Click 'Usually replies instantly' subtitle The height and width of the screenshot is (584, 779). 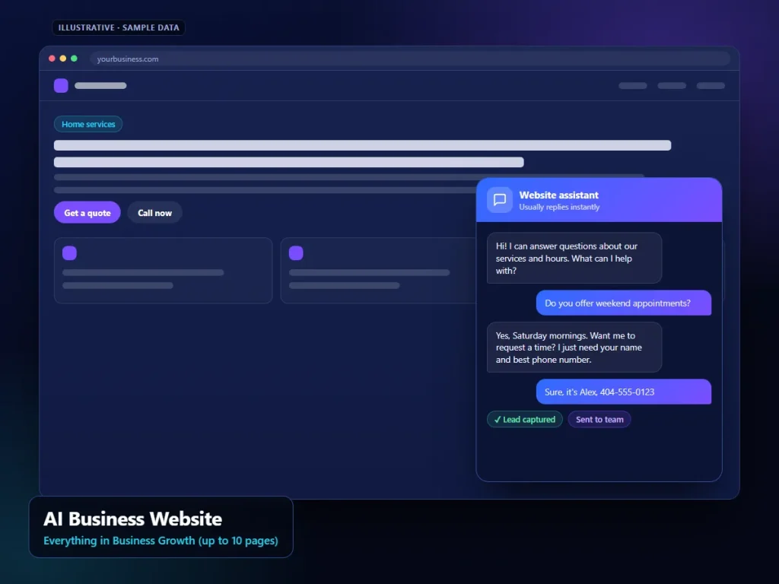pyautogui.click(x=559, y=207)
